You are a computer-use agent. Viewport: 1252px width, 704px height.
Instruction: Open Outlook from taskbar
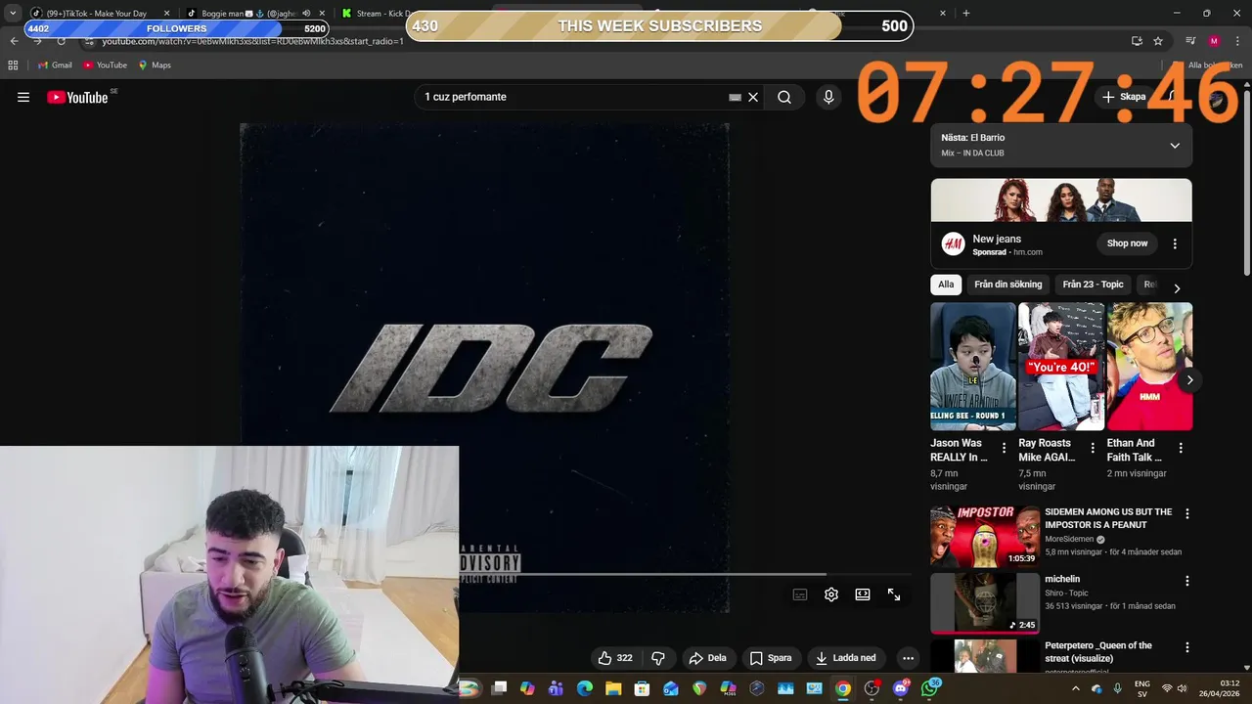pos(671,688)
